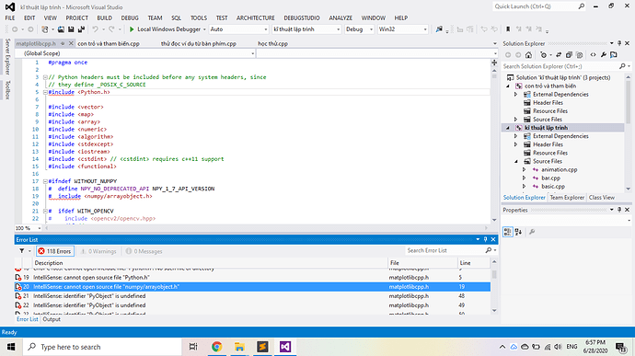The image size is (635, 356).
Task: Click the Undo toolbar icon
Action: [95, 29]
